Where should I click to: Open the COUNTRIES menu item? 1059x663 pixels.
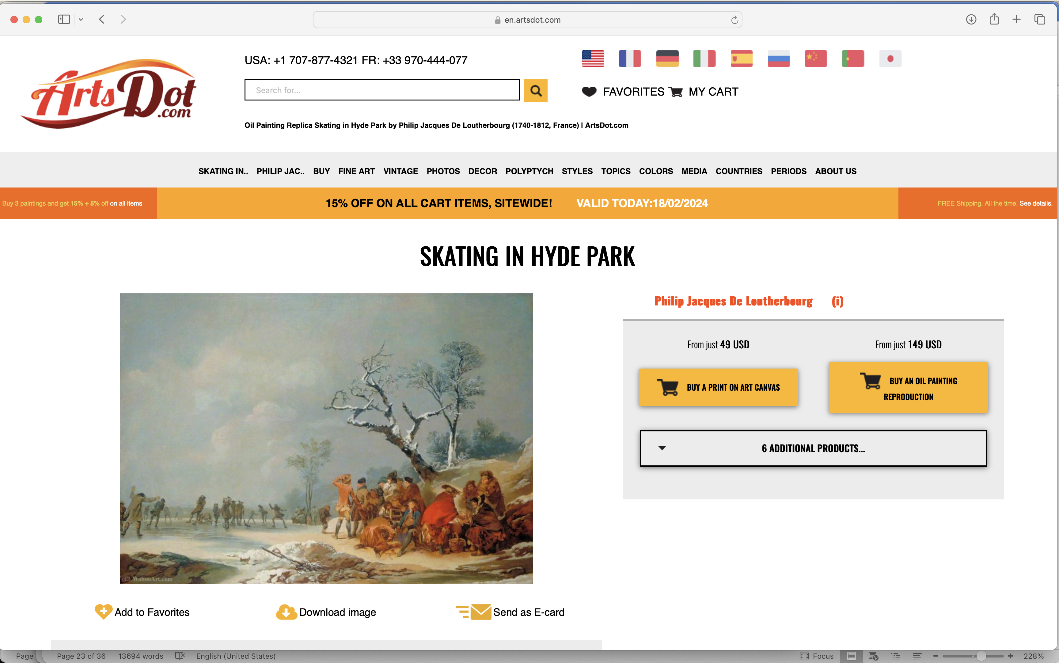[x=739, y=171]
